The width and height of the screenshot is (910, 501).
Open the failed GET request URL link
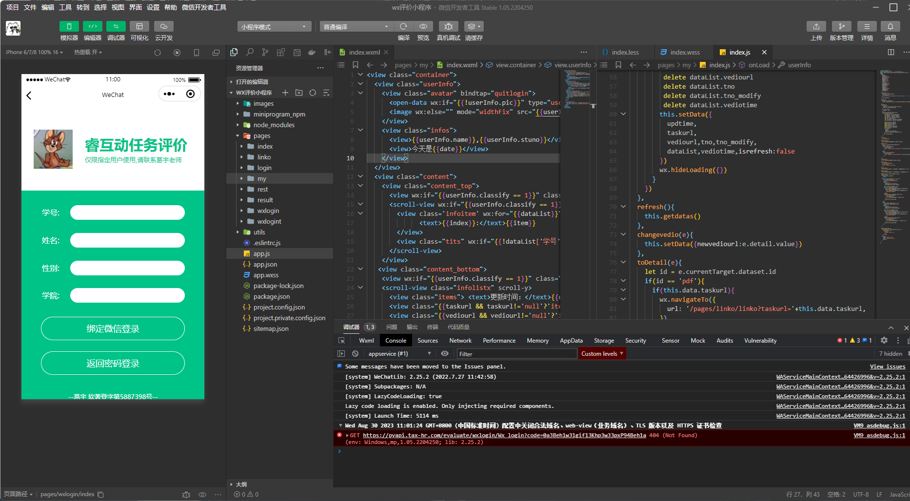click(504, 435)
